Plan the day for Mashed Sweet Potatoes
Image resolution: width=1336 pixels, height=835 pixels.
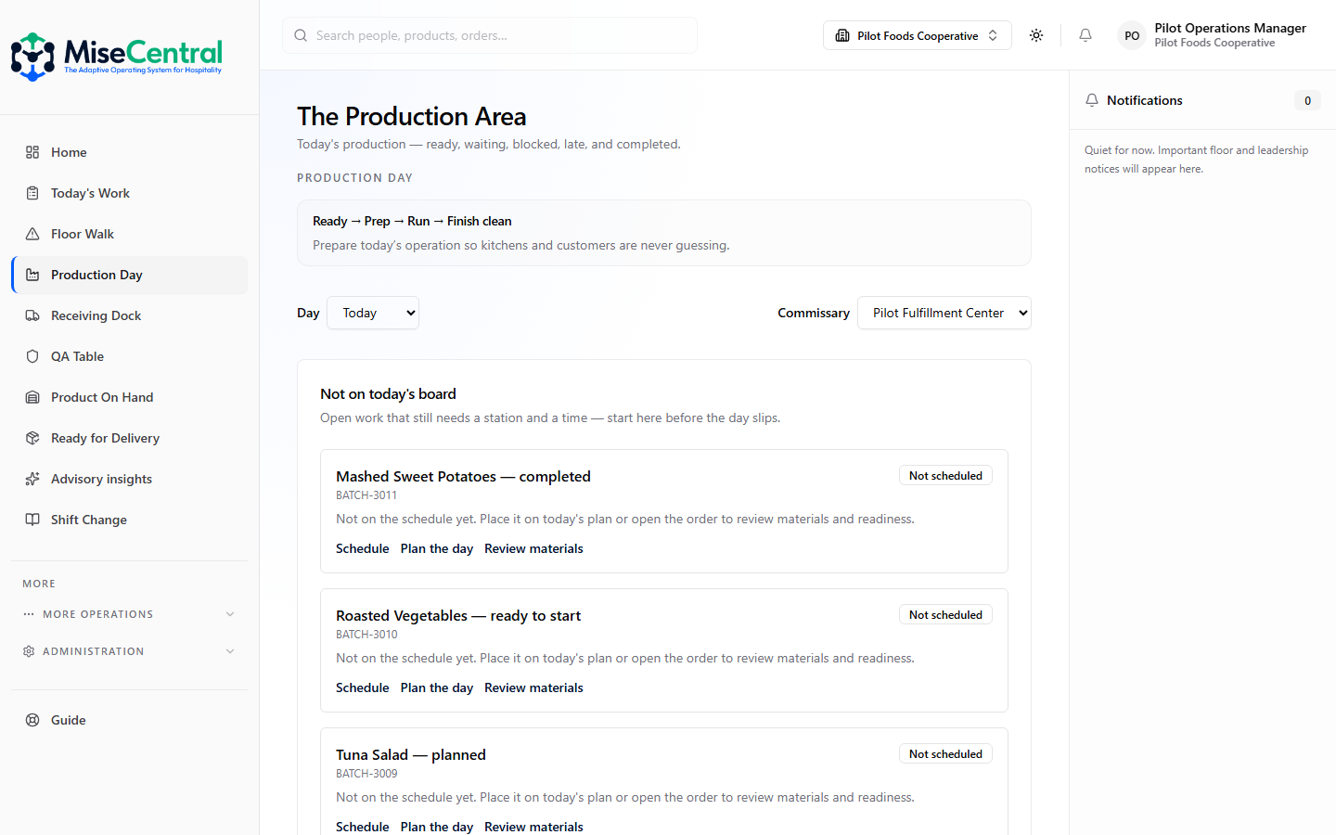pyautogui.click(x=437, y=548)
